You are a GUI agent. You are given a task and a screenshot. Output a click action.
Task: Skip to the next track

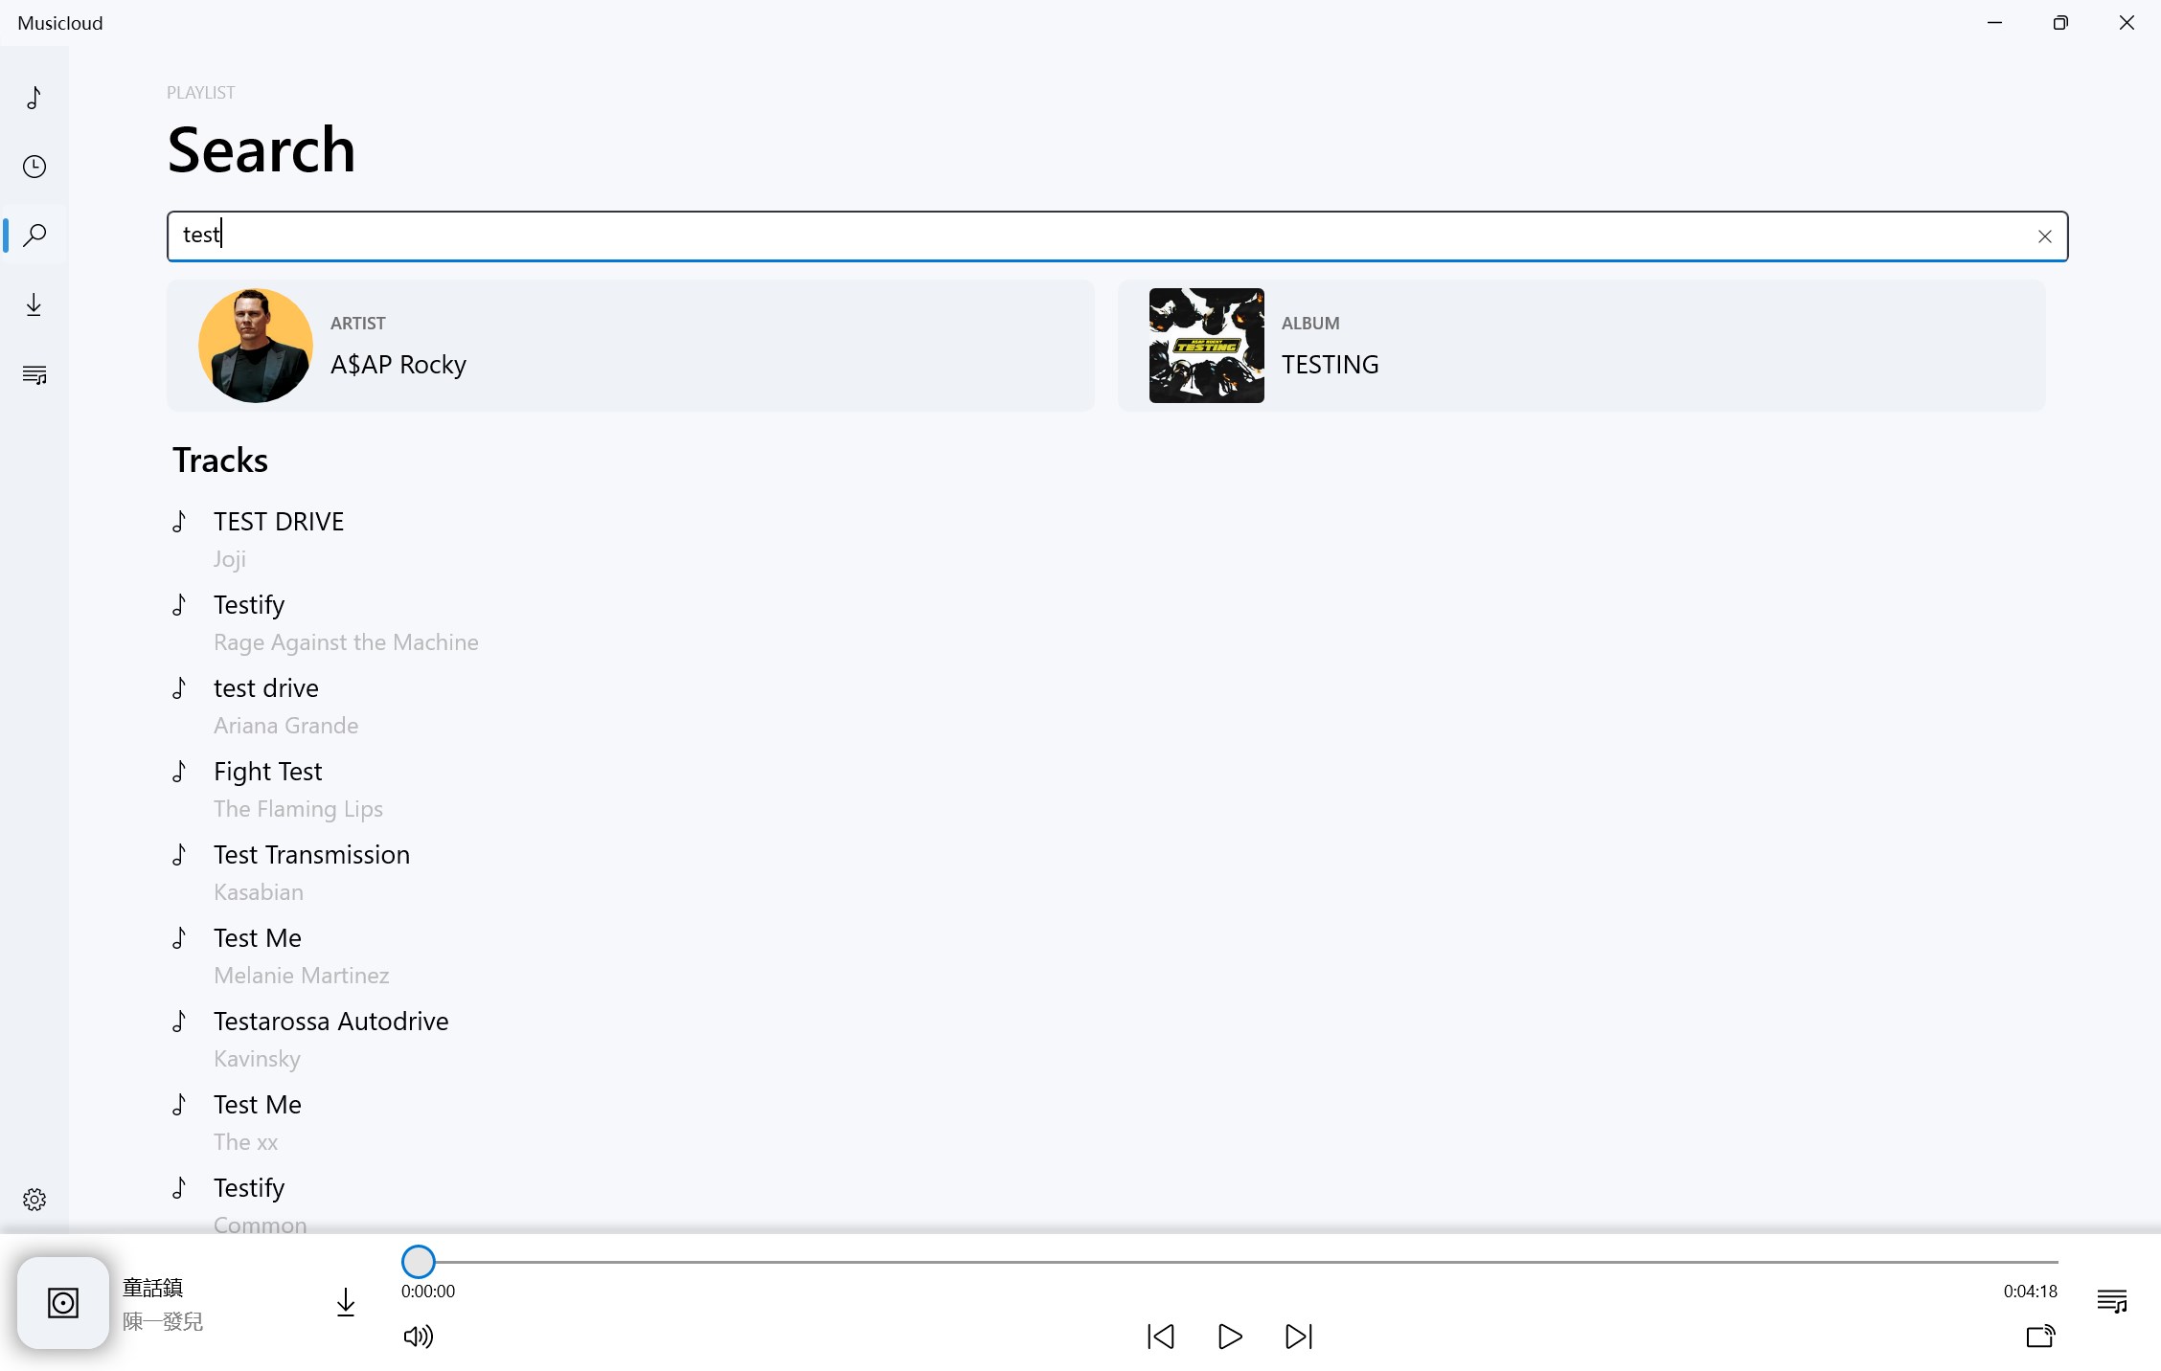pos(1298,1337)
